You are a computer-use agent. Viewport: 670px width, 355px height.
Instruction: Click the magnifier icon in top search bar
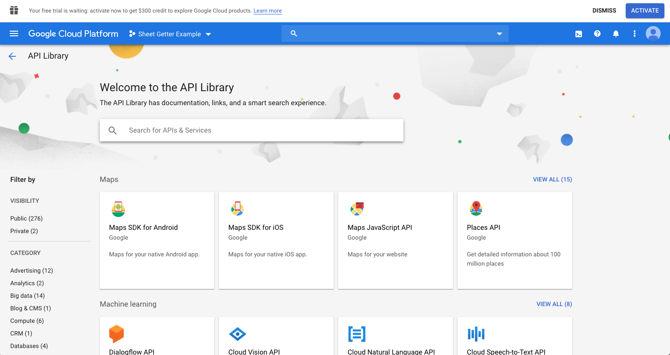pos(294,33)
